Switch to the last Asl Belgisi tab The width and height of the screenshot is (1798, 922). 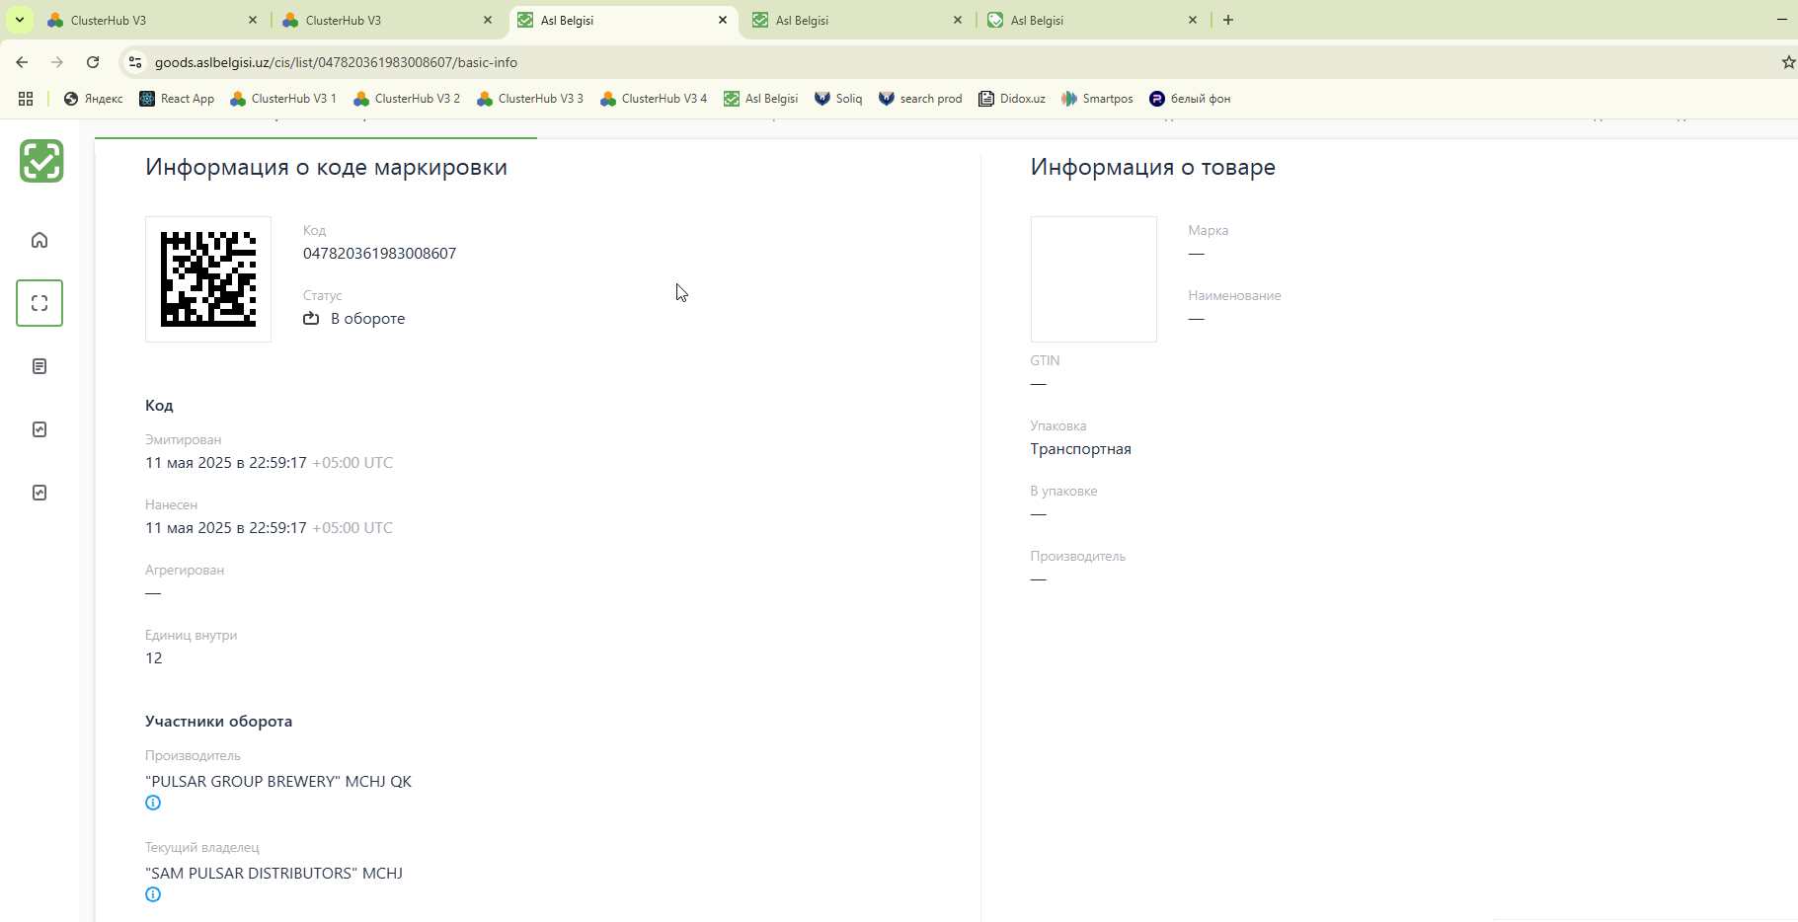click(1091, 20)
